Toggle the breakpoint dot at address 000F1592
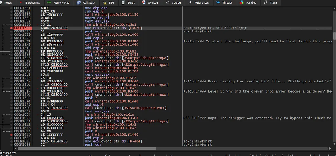 [x=12, y=28]
